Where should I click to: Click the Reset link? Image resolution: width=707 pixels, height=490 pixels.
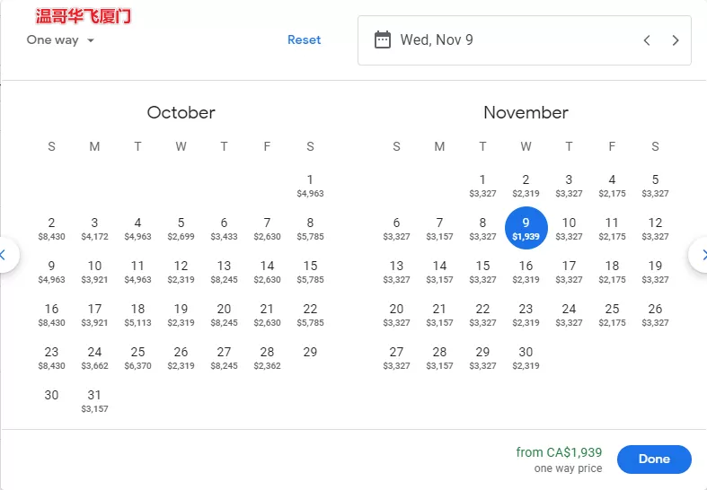[x=305, y=39]
